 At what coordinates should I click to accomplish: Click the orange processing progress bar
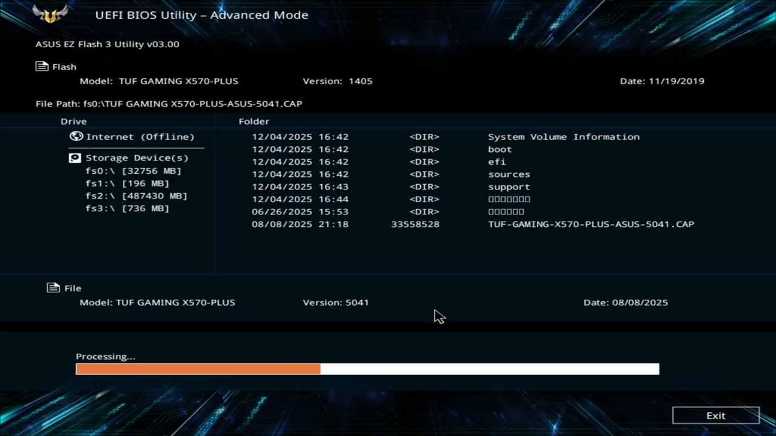click(198, 369)
